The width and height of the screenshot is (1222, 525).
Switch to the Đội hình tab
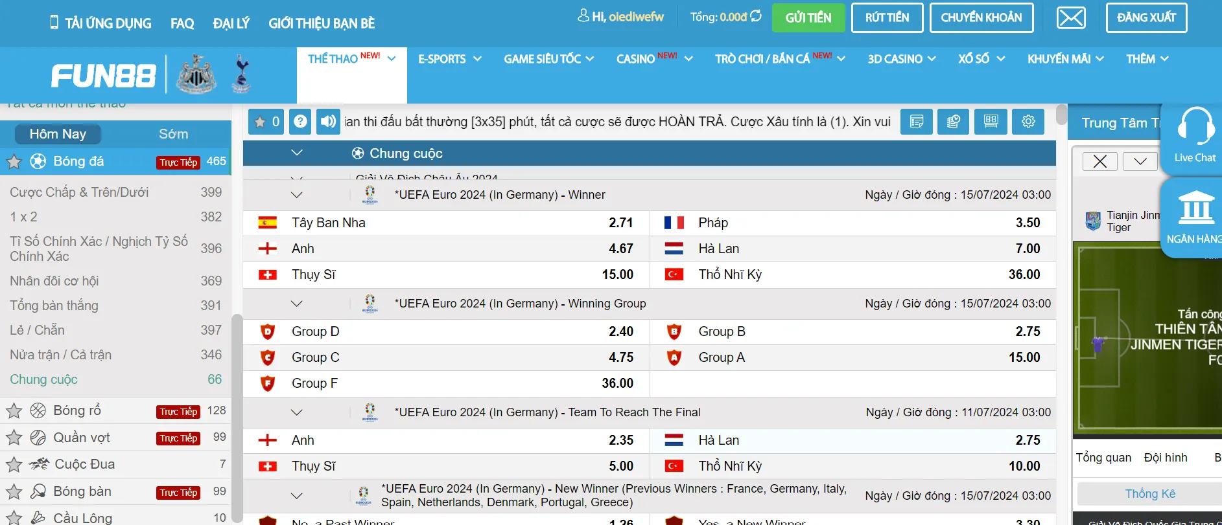[1166, 458]
